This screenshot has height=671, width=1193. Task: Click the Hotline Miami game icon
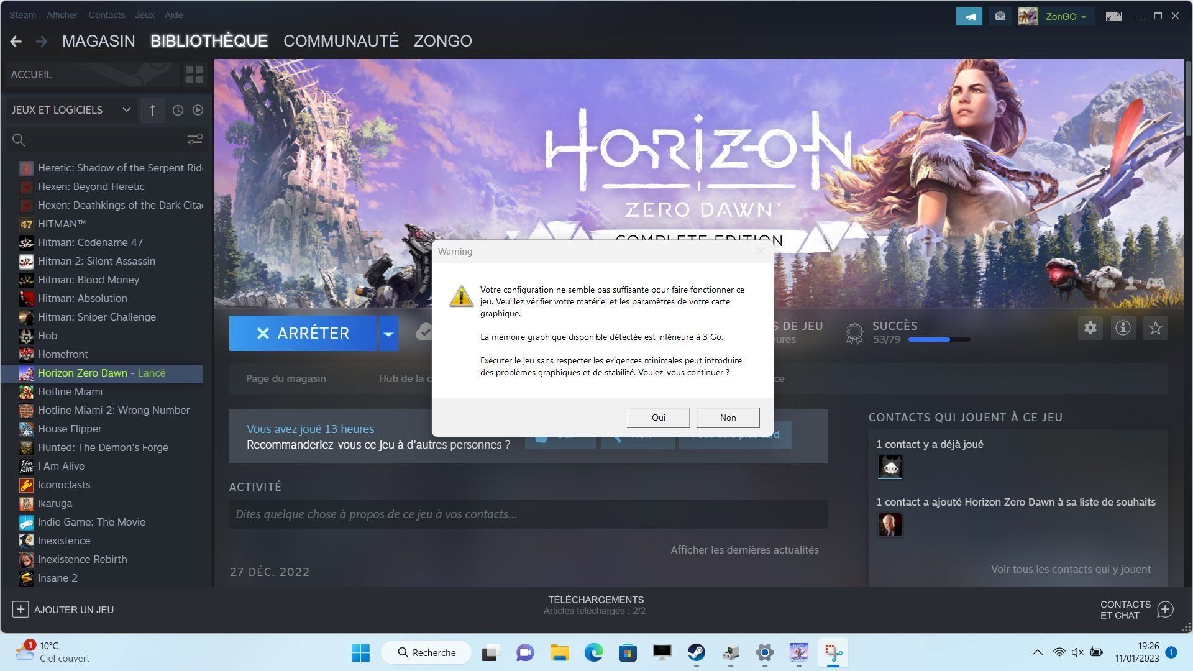point(26,392)
